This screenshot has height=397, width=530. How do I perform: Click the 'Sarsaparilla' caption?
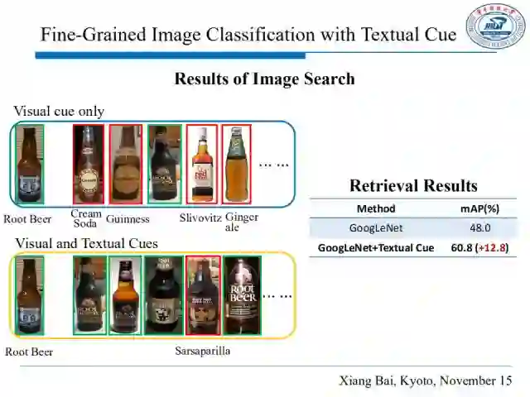tap(202, 351)
